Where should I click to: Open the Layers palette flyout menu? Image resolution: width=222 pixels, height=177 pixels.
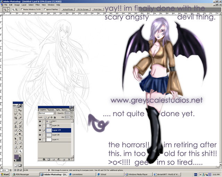click(x=72, y=110)
